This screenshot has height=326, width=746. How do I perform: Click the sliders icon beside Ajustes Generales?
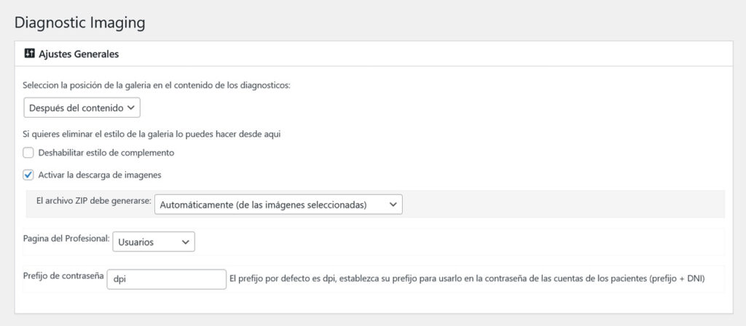29,54
